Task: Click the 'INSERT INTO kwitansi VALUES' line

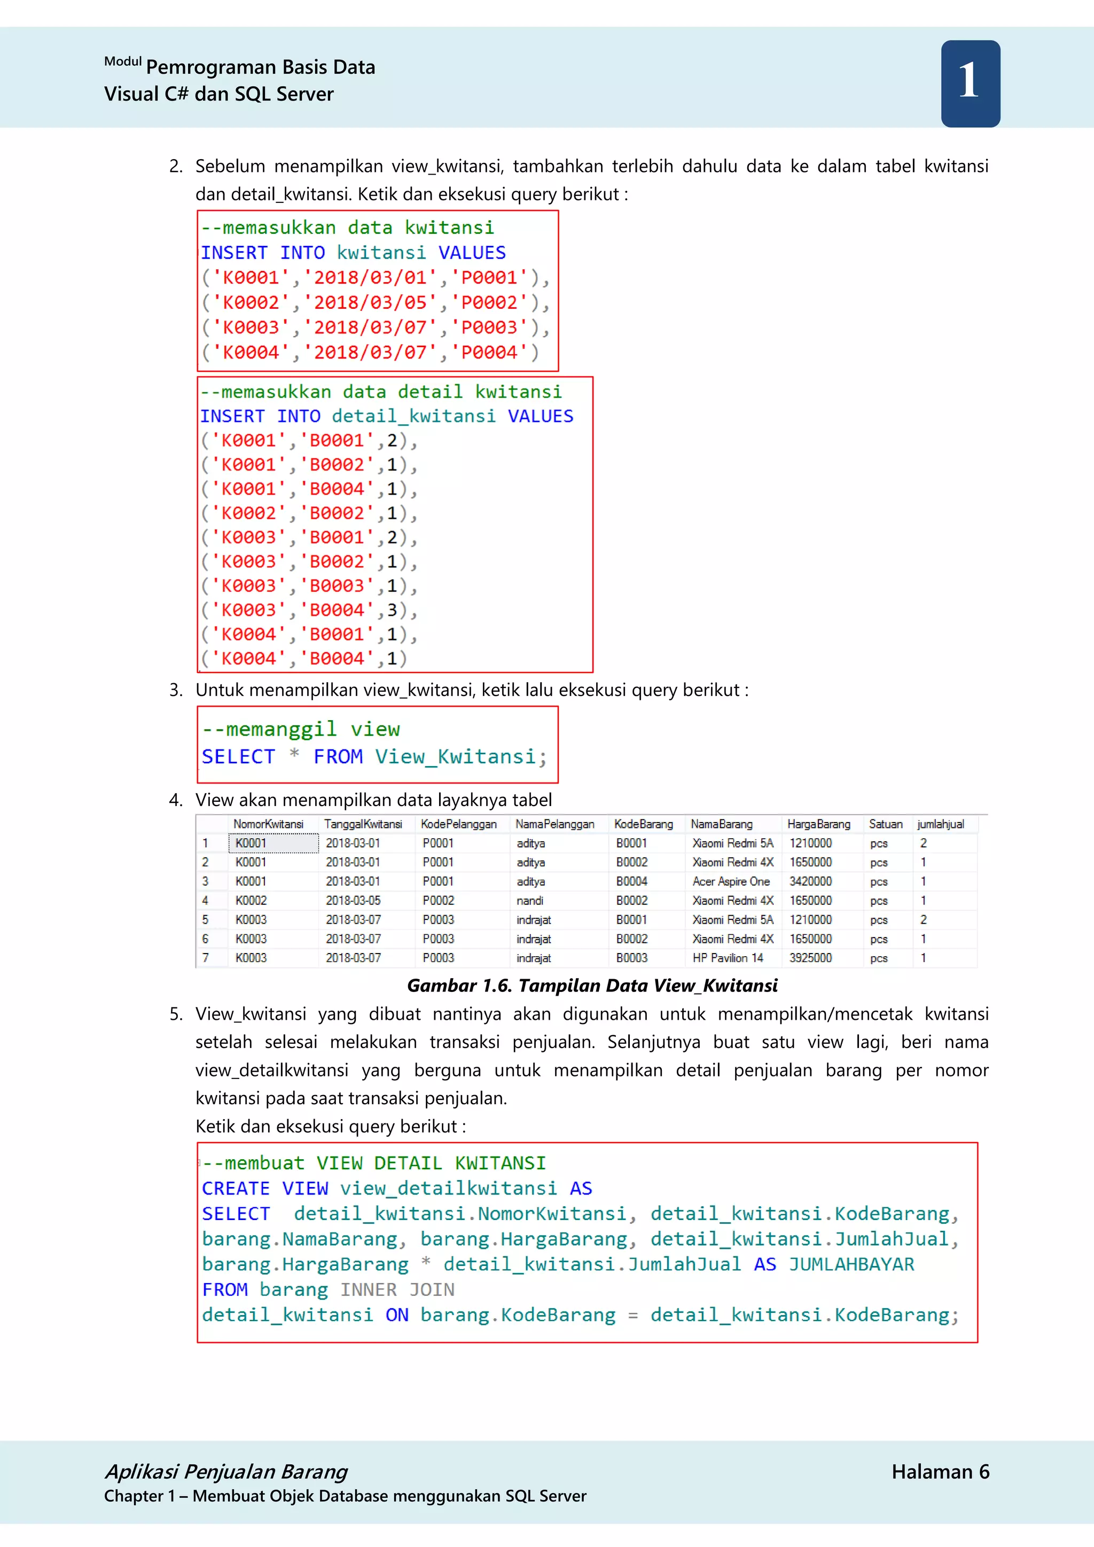Action: point(353,253)
